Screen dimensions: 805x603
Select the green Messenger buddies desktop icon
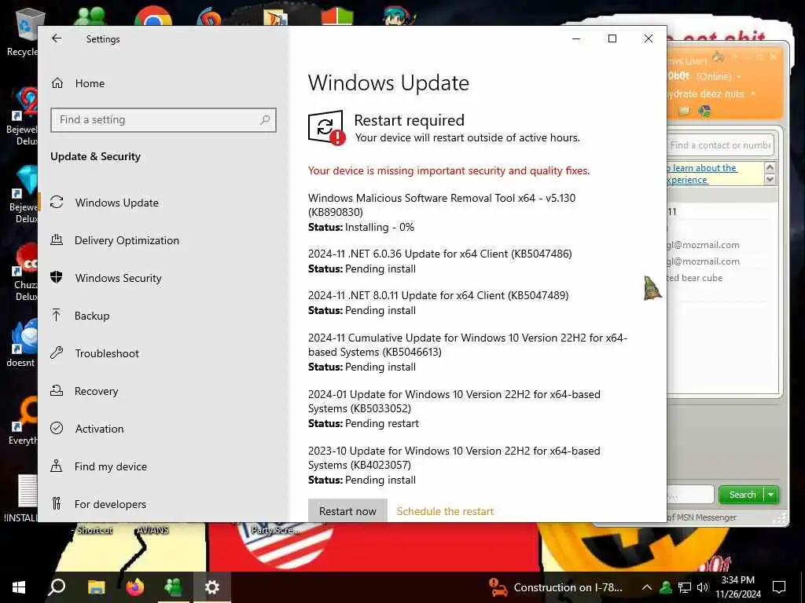90,16
